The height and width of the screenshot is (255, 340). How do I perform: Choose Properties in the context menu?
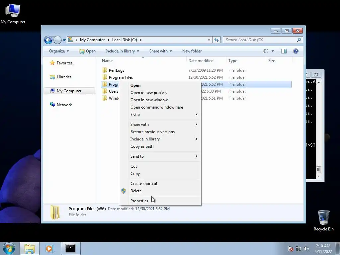160,201
